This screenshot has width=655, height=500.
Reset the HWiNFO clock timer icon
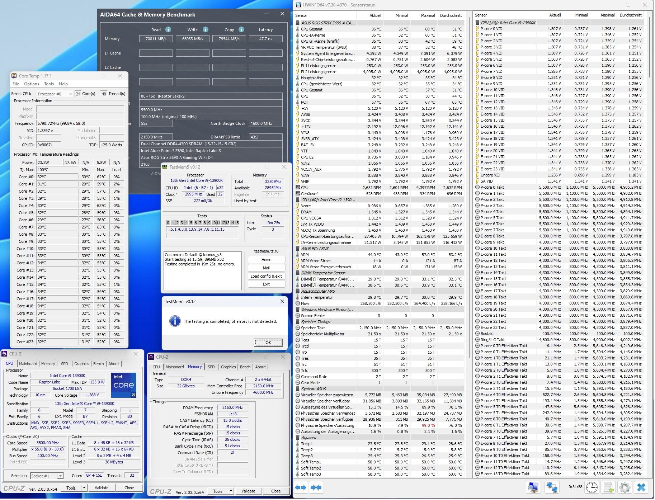[592, 487]
